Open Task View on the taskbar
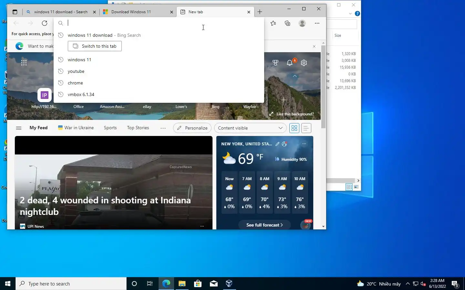Viewport: 465px width, 290px height. click(x=150, y=284)
